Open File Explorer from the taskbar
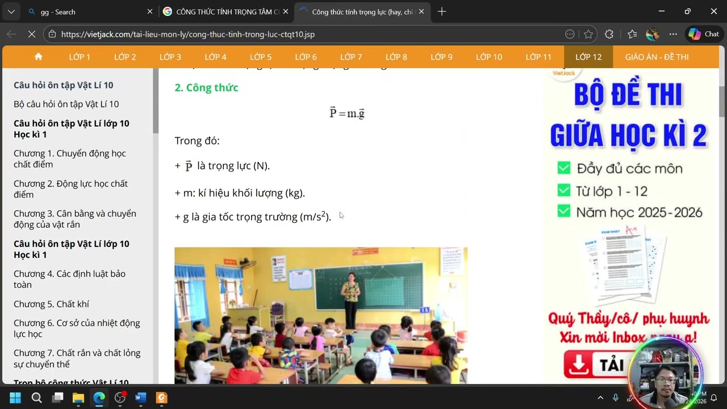 pos(78,398)
